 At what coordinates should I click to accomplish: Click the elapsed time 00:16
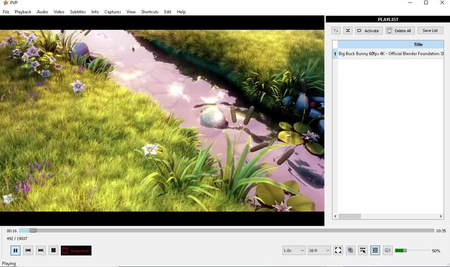point(12,231)
